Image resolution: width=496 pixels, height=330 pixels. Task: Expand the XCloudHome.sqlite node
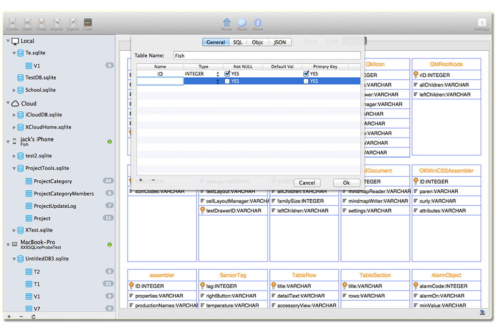coord(14,128)
